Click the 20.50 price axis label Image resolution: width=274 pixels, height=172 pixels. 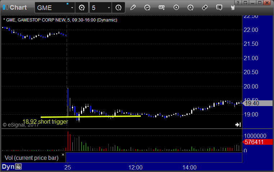[251, 72]
